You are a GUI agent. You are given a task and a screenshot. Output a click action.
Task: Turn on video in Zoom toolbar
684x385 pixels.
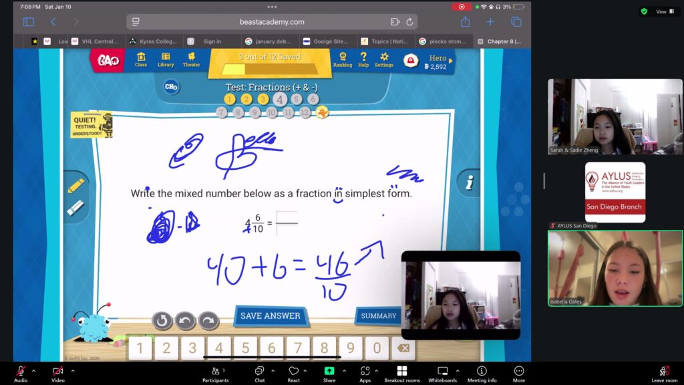tap(58, 372)
